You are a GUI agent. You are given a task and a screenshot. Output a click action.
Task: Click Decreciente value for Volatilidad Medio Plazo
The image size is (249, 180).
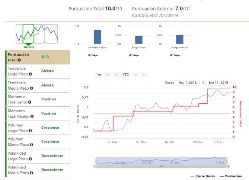(52, 170)
